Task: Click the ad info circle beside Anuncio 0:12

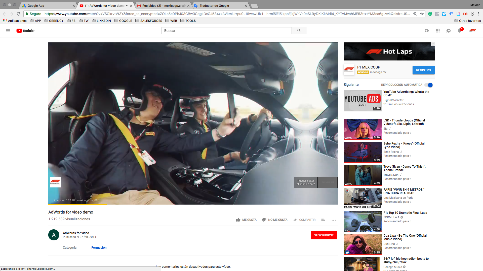Action: (x=73, y=200)
